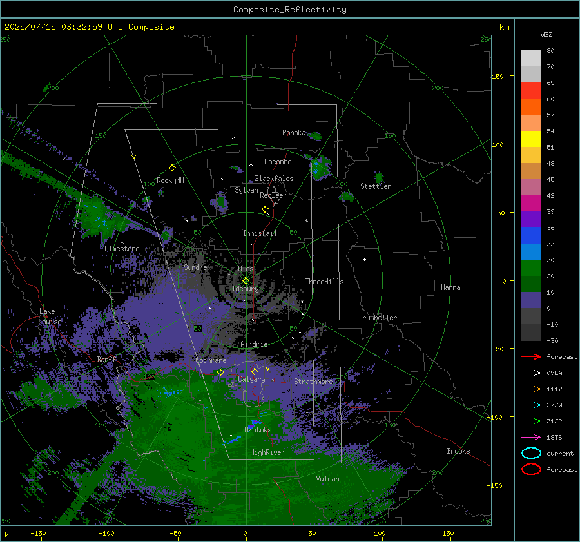
Task: Click the red forecast arrow legend icon
Action: [531, 356]
